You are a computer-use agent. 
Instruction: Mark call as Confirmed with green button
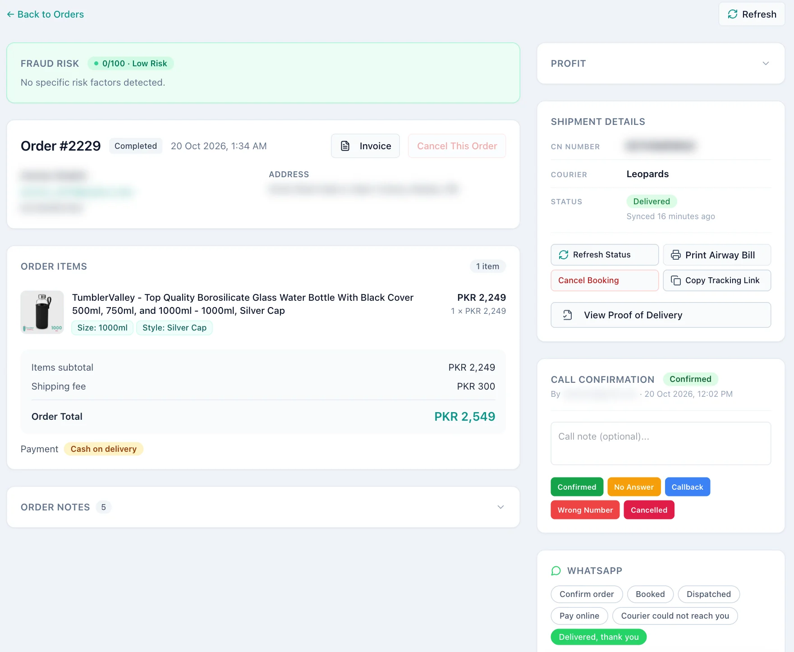coord(577,487)
